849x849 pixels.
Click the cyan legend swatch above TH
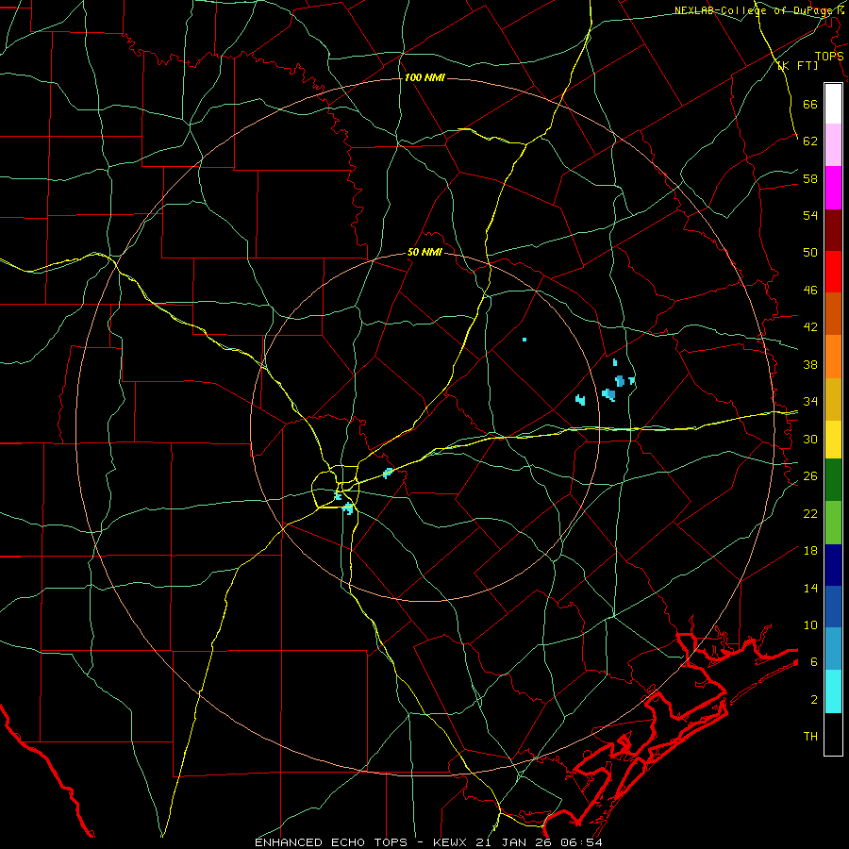click(833, 691)
